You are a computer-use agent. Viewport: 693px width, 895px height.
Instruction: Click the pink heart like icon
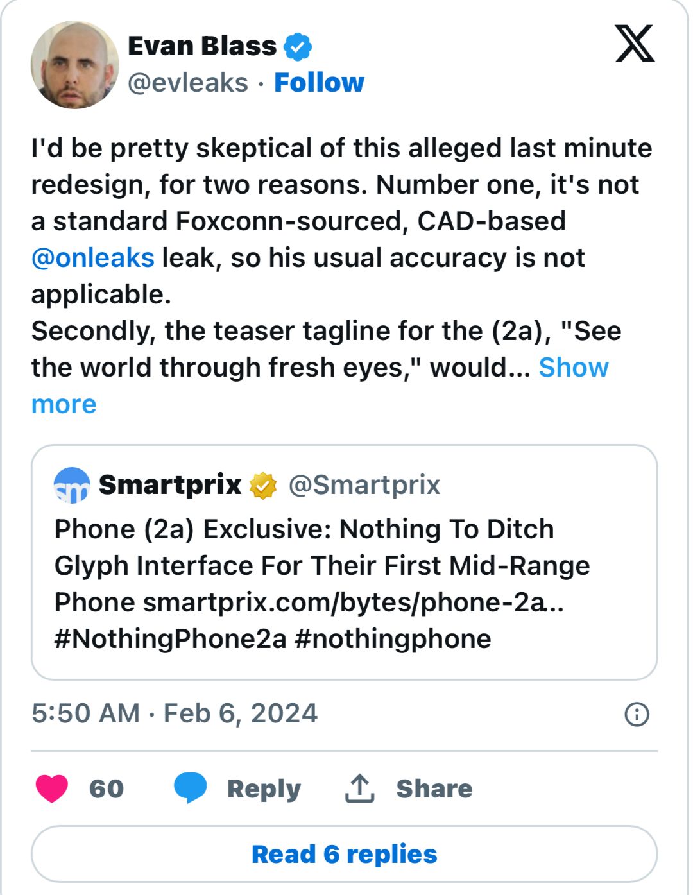(x=52, y=788)
